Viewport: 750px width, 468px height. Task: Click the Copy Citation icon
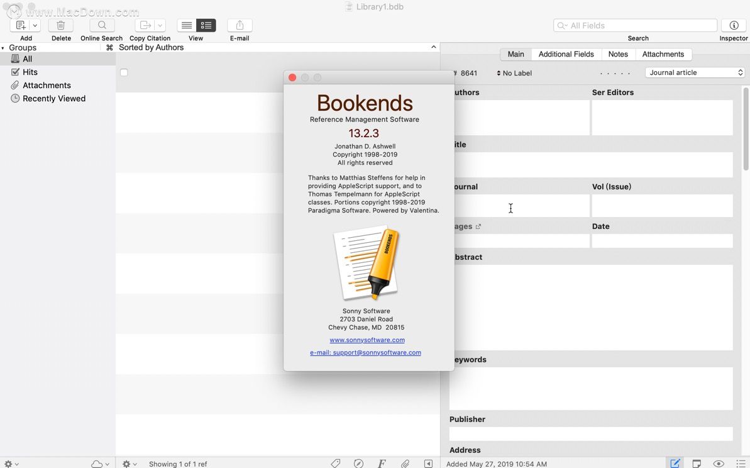coord(145,25)
